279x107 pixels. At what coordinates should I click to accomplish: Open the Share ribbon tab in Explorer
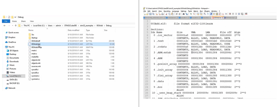(x=23, y=21)
